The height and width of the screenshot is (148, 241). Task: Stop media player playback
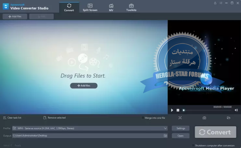pos(178,110)
